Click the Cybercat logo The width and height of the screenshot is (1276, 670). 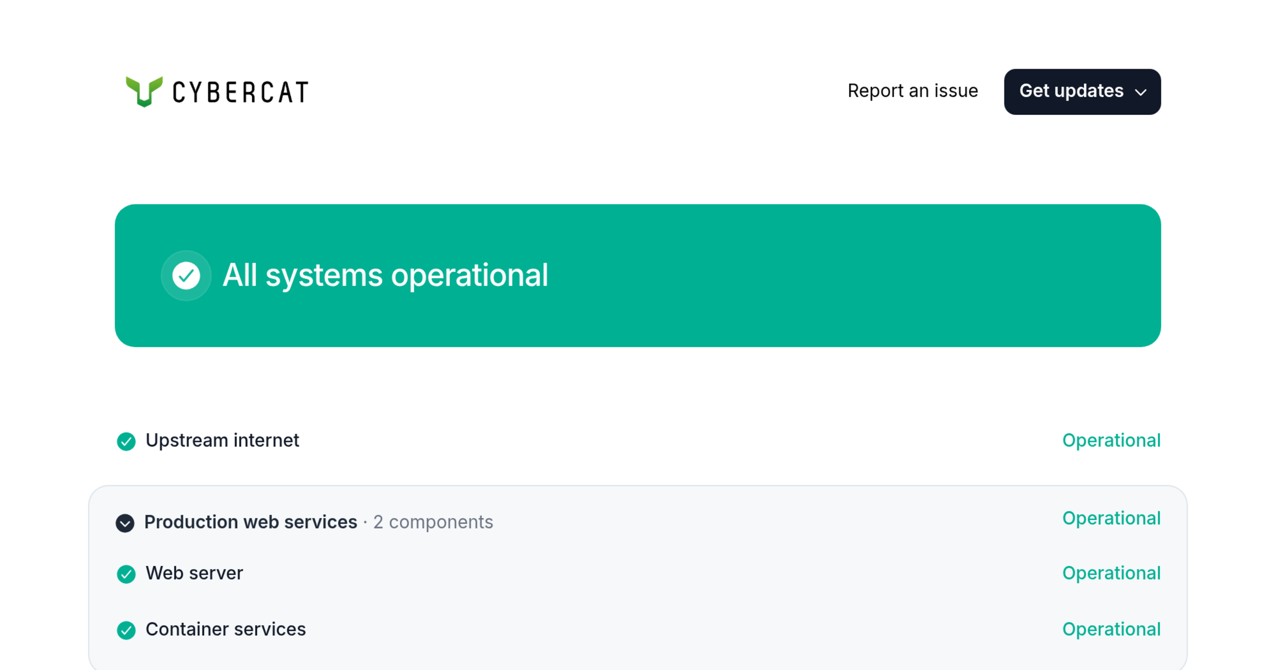pos(217,91)
